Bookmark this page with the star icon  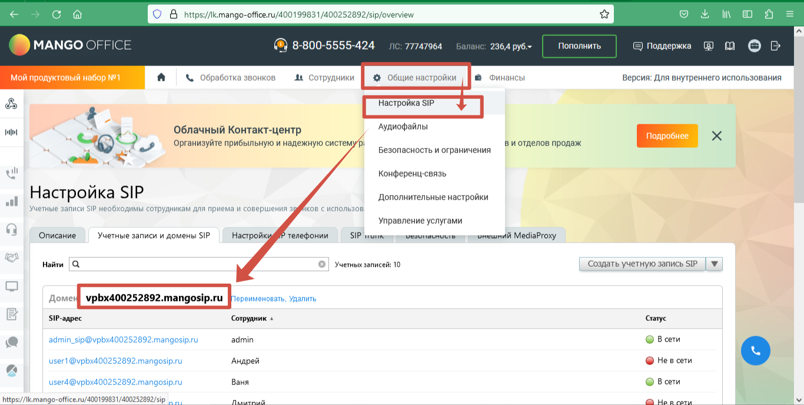coord(604,14)
